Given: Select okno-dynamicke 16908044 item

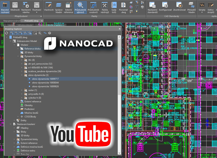Looking at the screenshot, I should tap(45, 83).
